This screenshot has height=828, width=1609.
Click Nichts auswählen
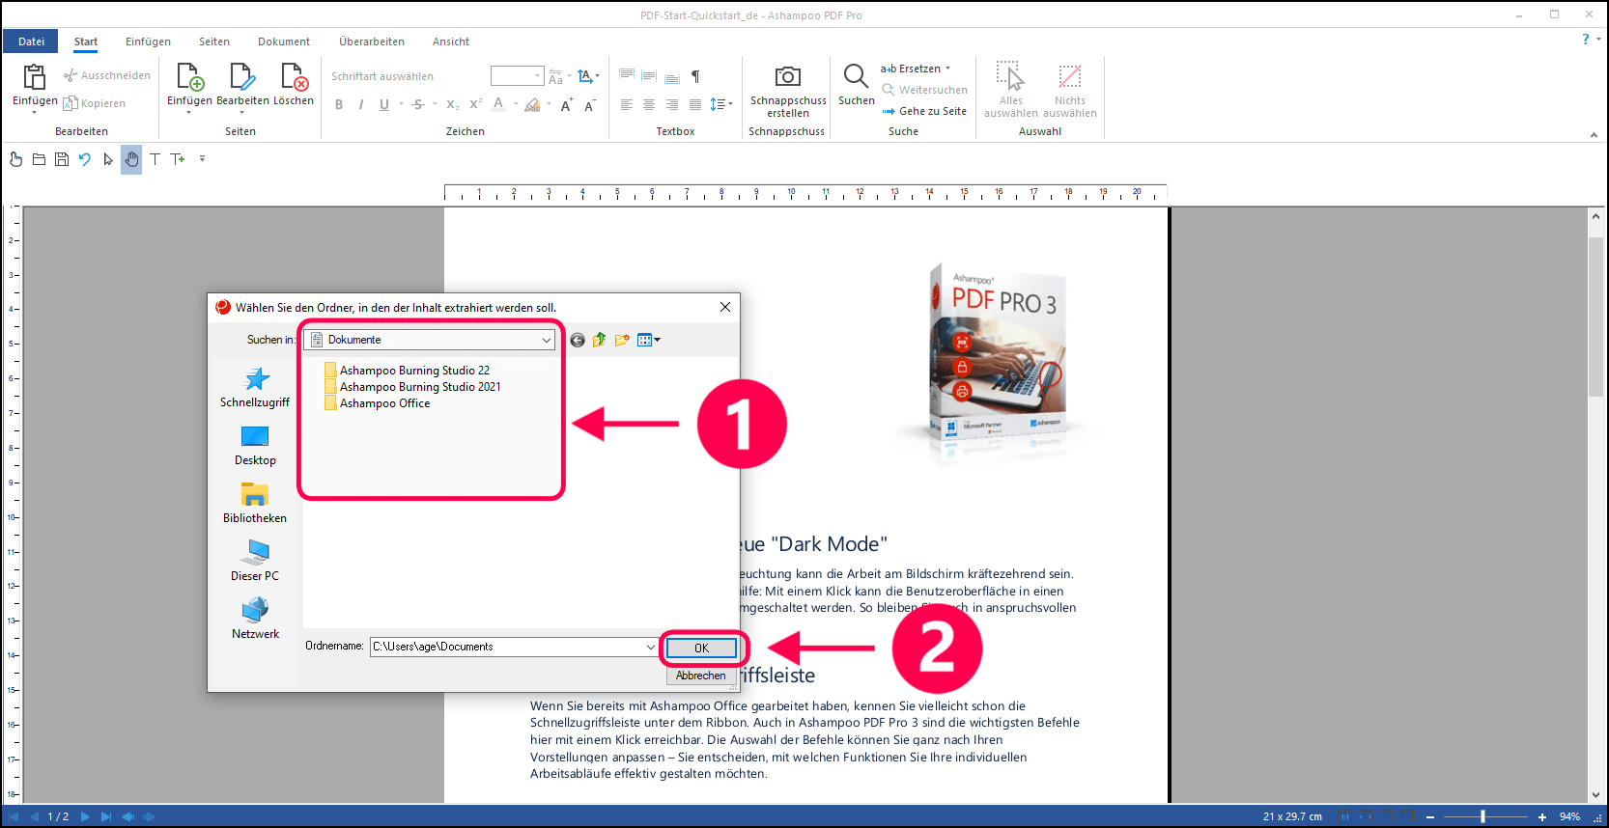pyautogui.click(x=1070, y=90)
